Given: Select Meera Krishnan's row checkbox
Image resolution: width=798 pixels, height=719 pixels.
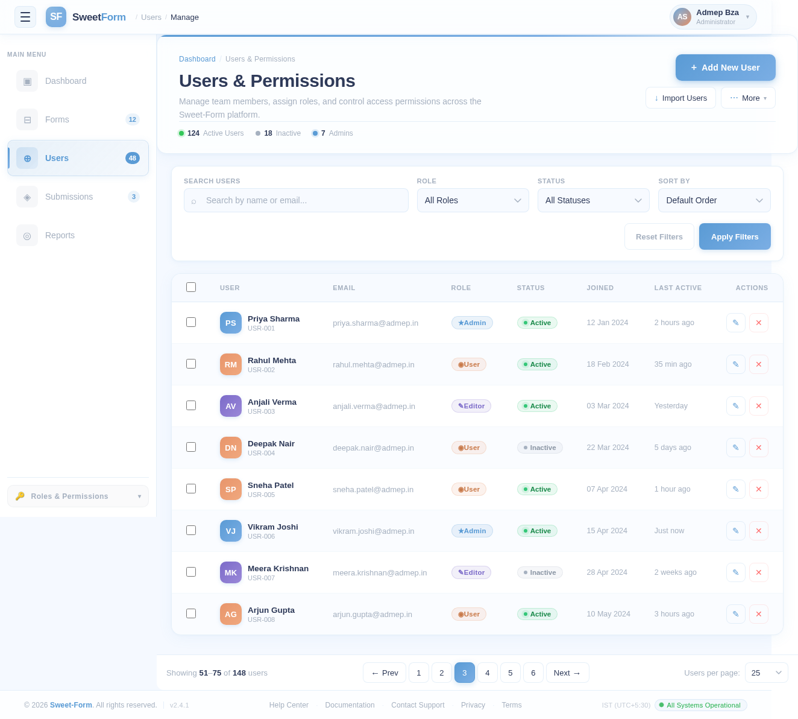Looking at the screenshot, I should pyautogui.click(x=191, y=572).
